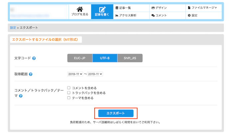Follow the 設定 breadcrumb link
The height and width of the screenshot is (136, 233).
13,28
